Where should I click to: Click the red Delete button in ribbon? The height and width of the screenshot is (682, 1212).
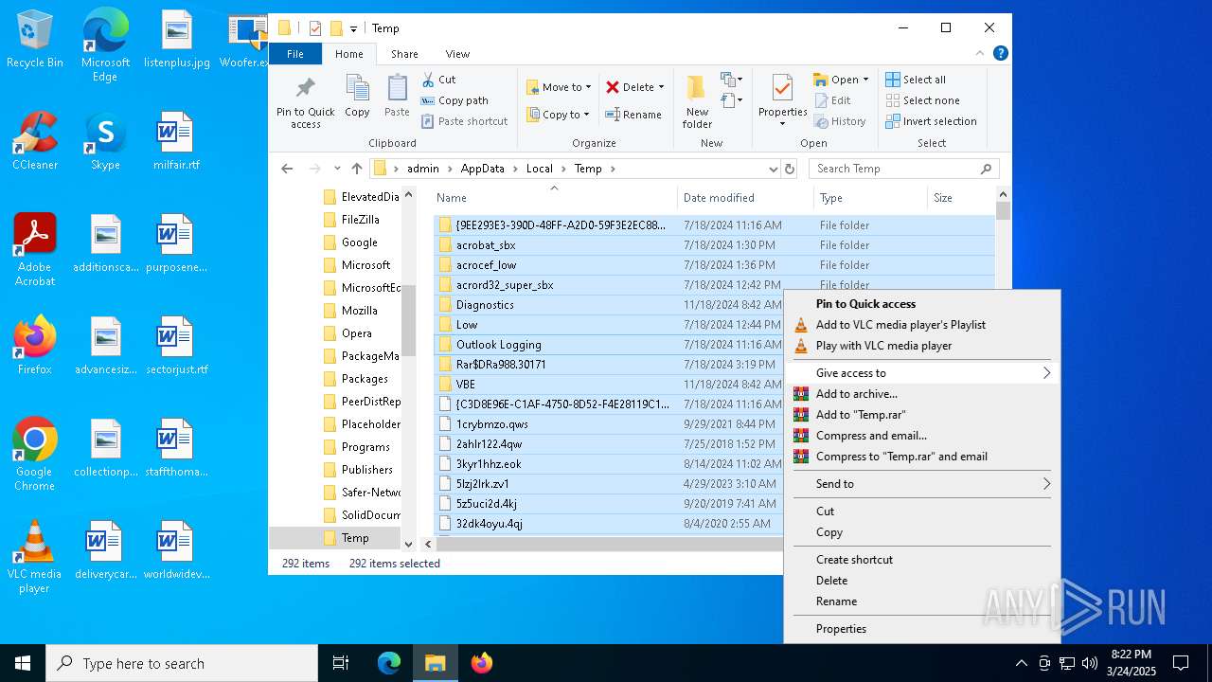pos(634,87)
